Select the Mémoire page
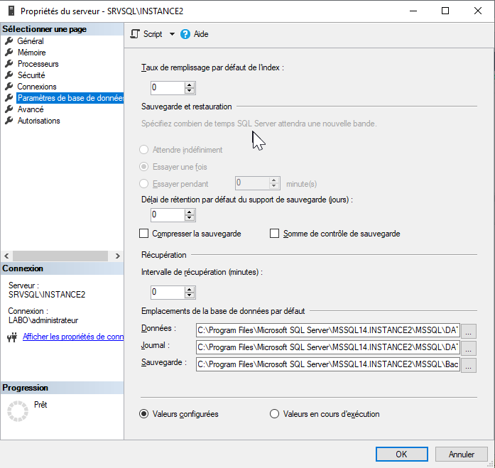Screen dimensions: 495x468 (x=31, y=53)
